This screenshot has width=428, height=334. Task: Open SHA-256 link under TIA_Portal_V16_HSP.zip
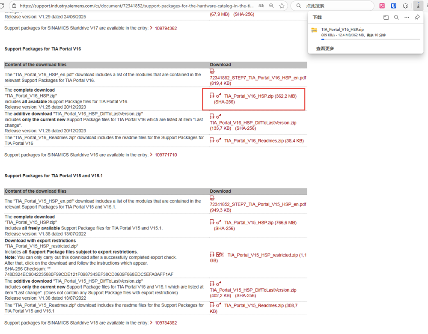coord(224,102)
